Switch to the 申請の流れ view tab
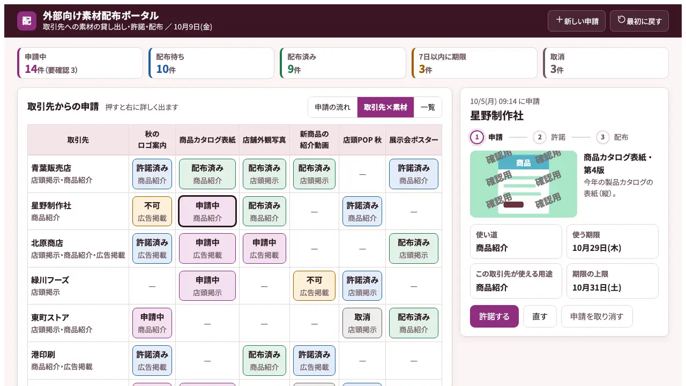Viewport: 686px width, 386px height. point(333,107)
